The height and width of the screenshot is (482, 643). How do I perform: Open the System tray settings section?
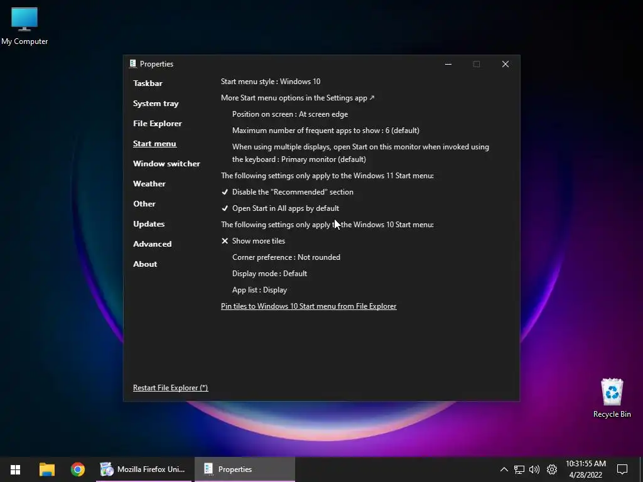point(156,104)
